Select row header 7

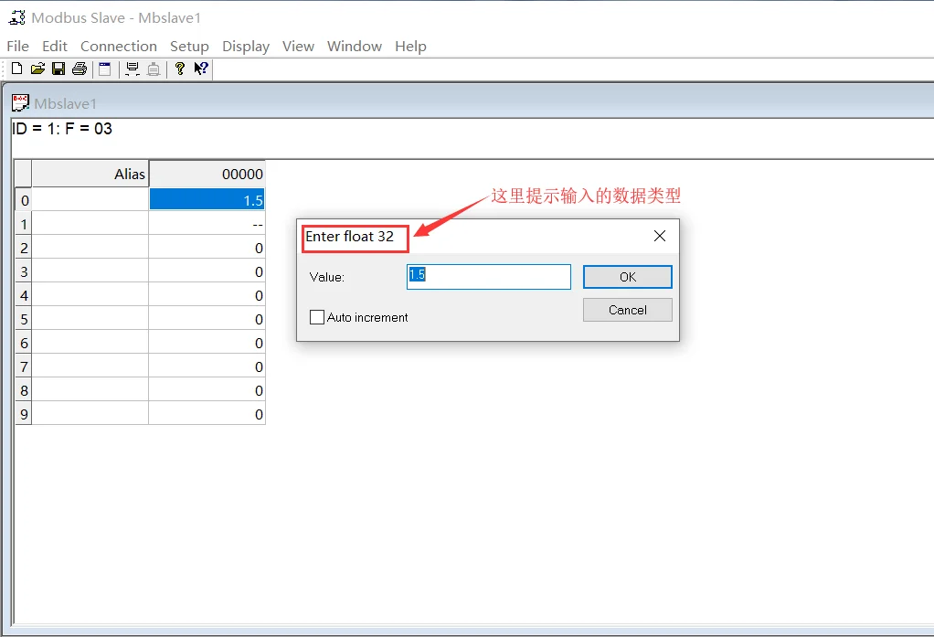(23, 367)
